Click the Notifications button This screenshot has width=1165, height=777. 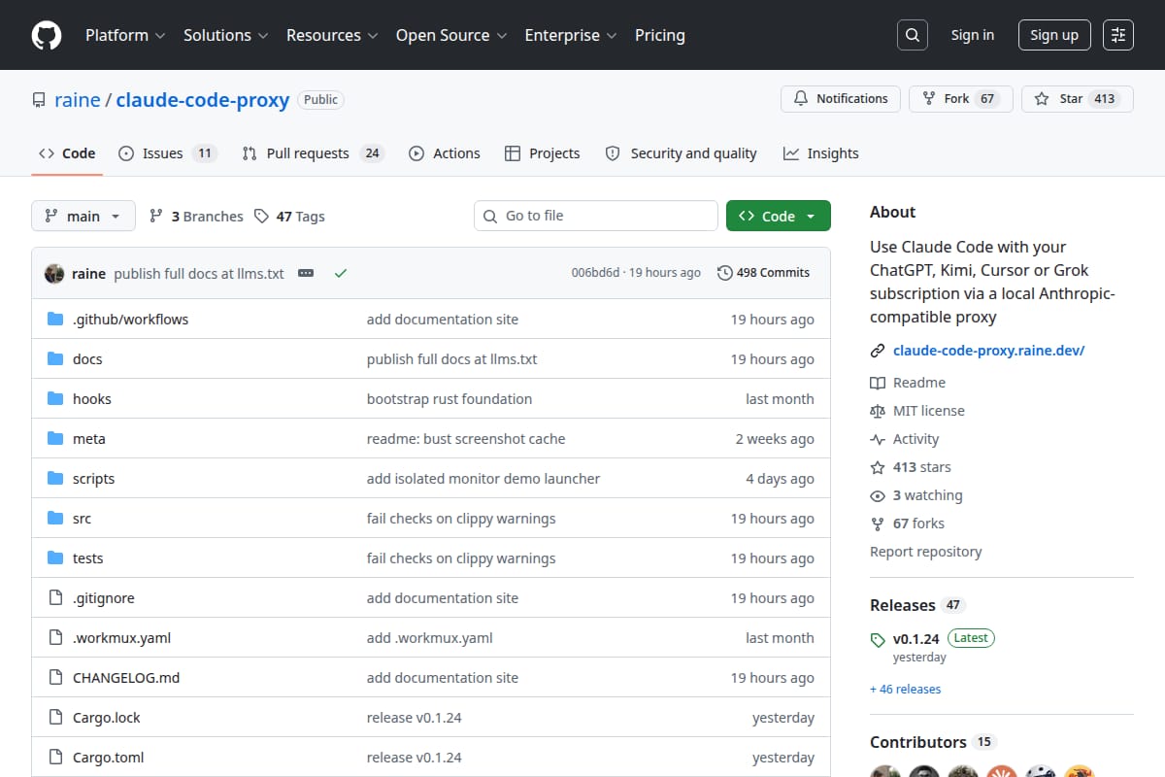[x=841, y=99]
